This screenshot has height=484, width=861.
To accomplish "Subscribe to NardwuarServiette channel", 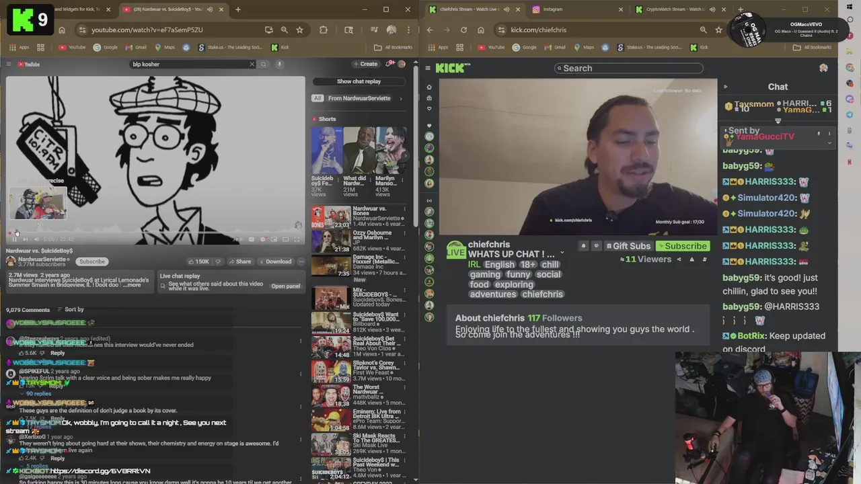I will (92, 261).
